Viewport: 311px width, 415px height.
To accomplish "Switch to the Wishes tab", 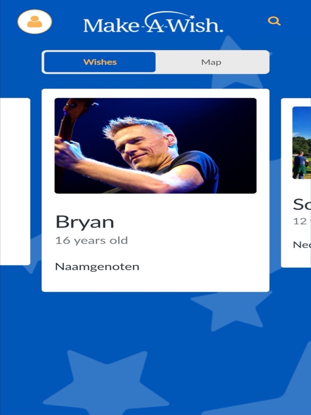I will click(x=100, y=62).
